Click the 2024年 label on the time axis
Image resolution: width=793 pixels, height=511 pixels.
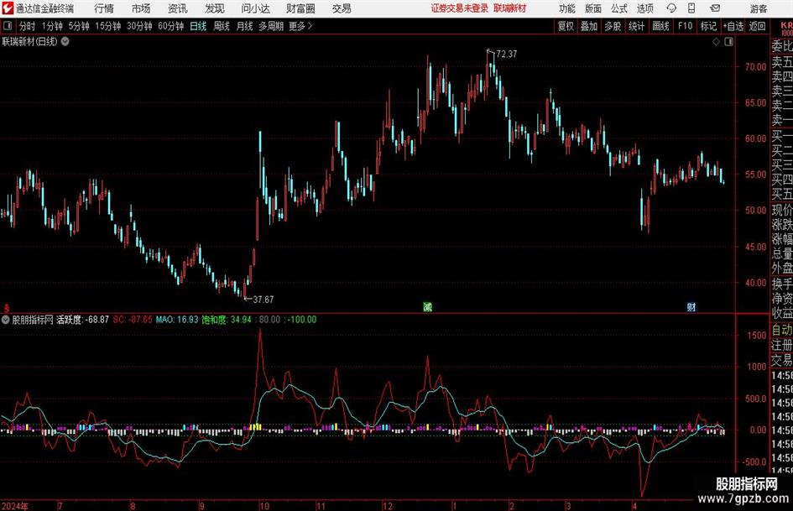14,506
